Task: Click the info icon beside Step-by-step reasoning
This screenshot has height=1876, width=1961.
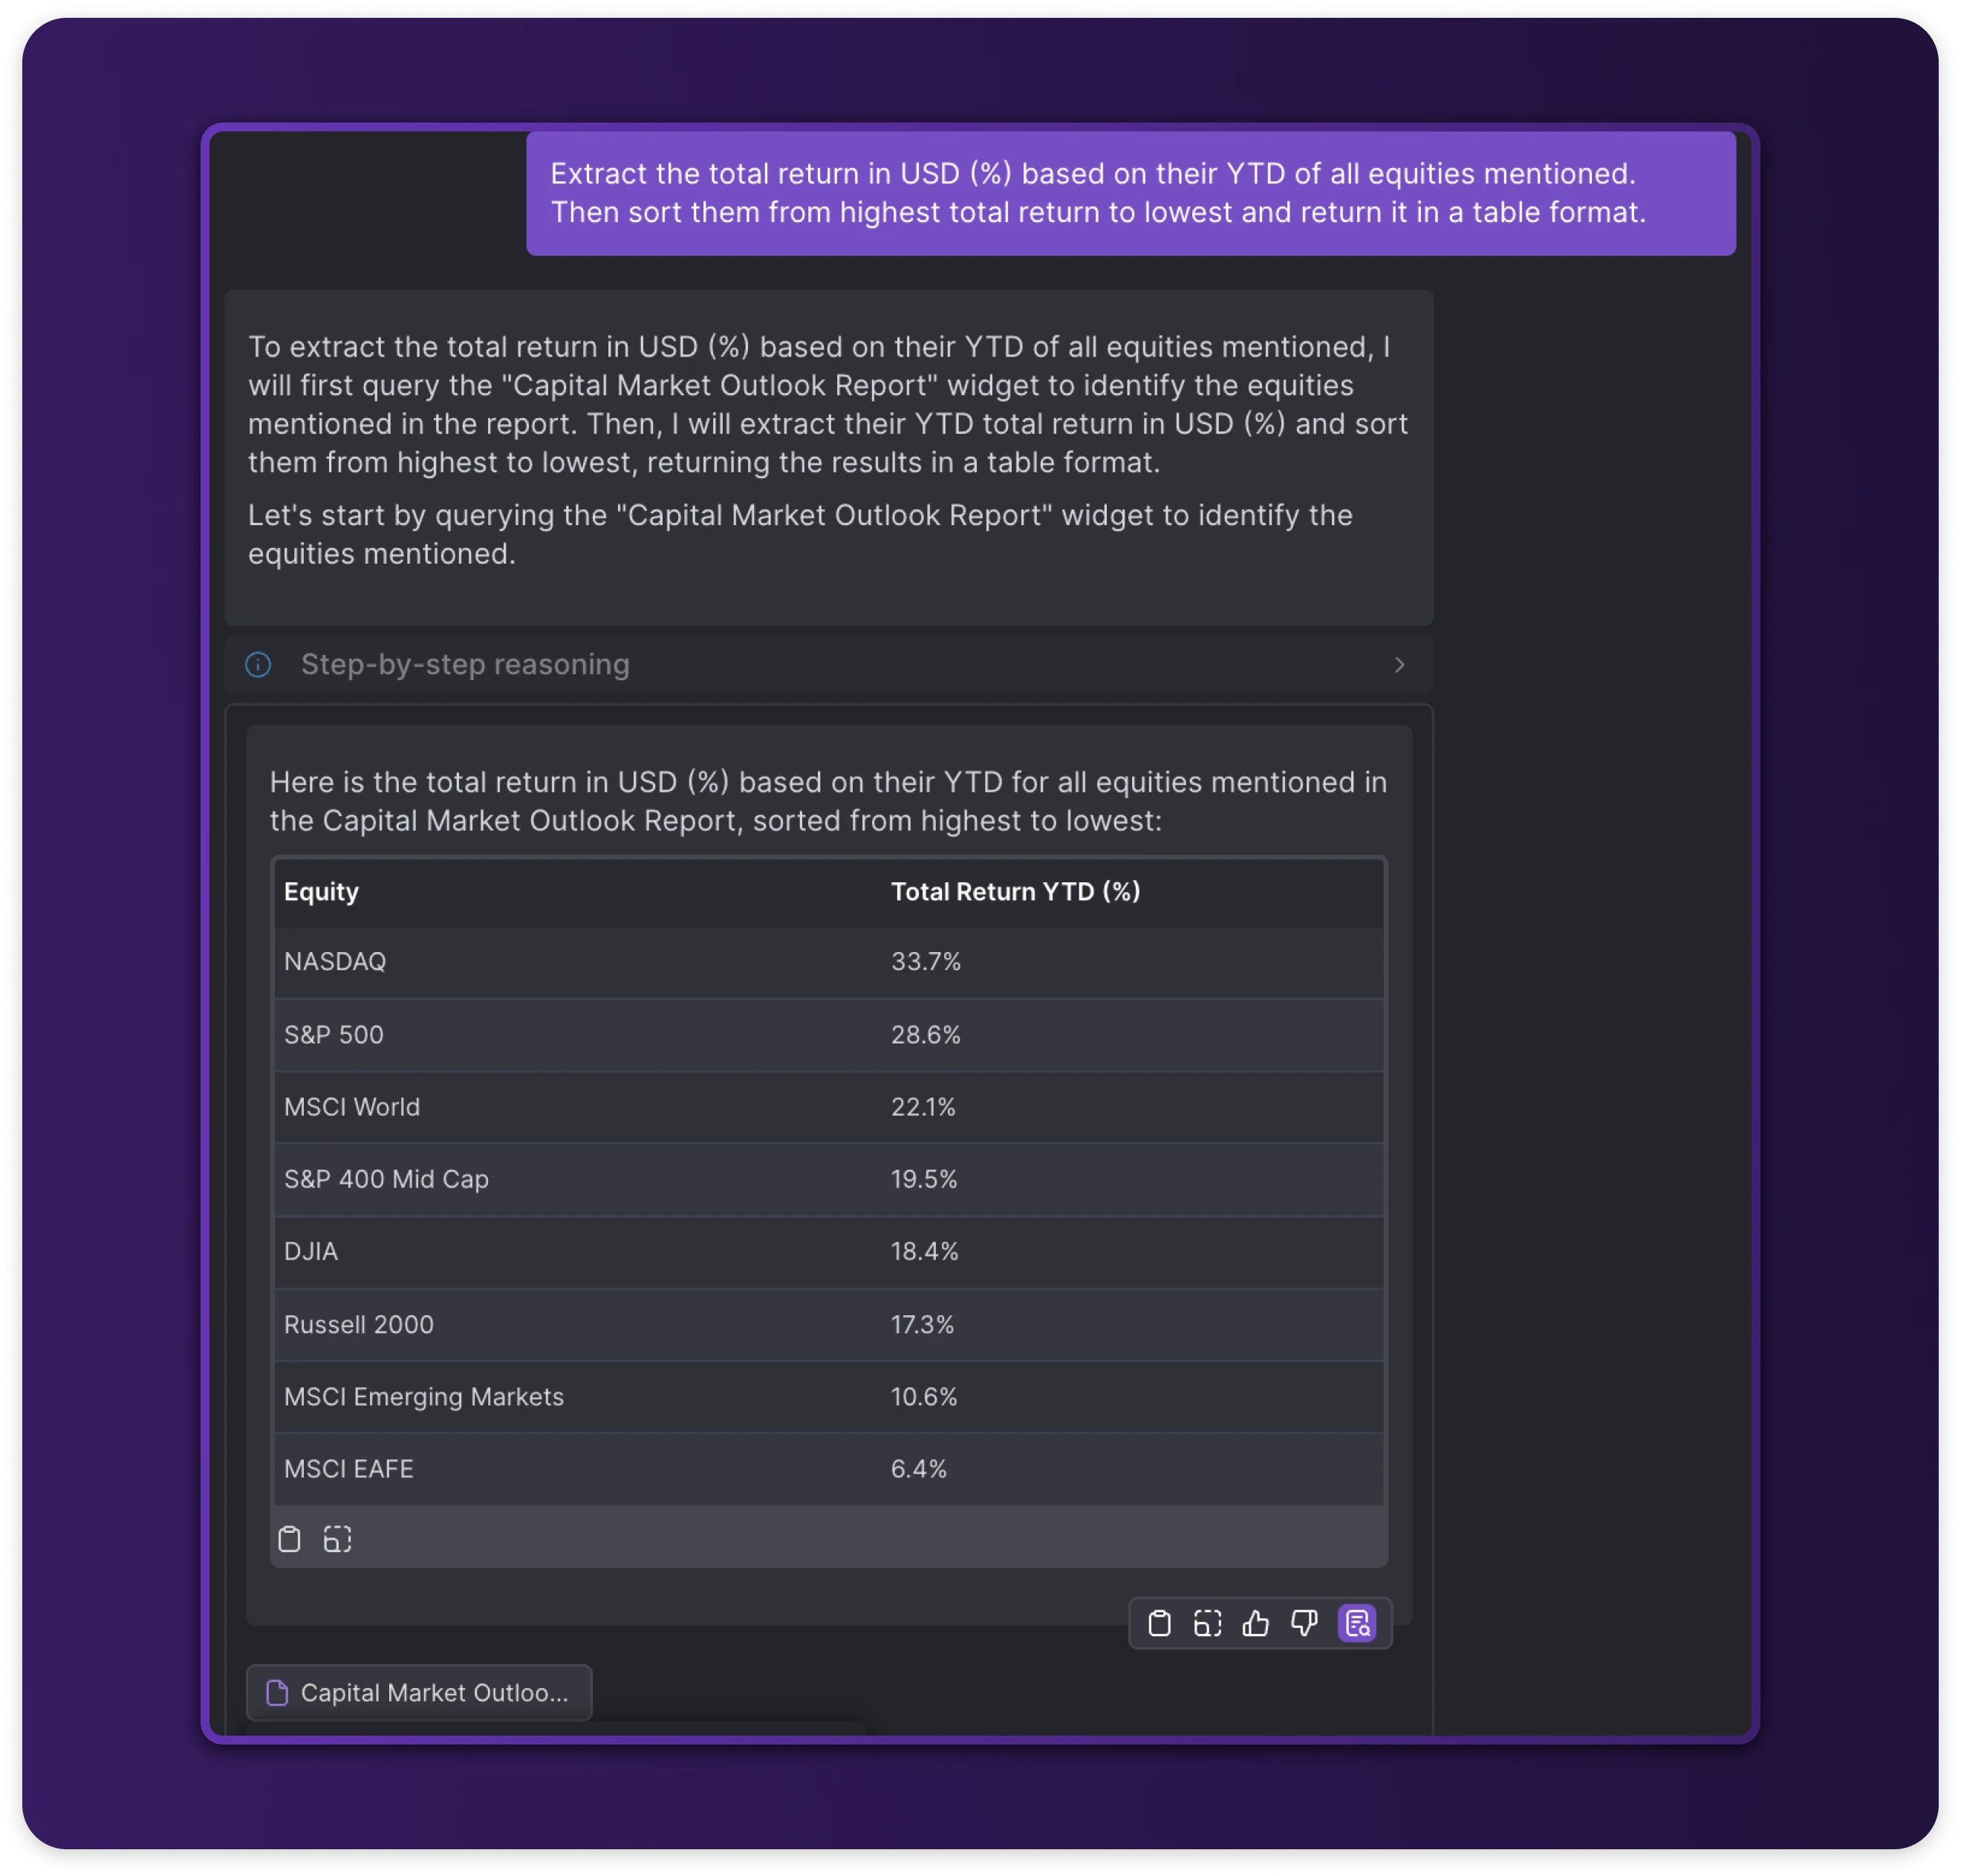Action: (x=258, y=665)
